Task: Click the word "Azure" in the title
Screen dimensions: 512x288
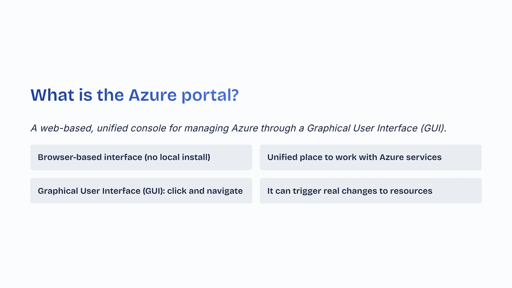Action: [x=153, y=95]
